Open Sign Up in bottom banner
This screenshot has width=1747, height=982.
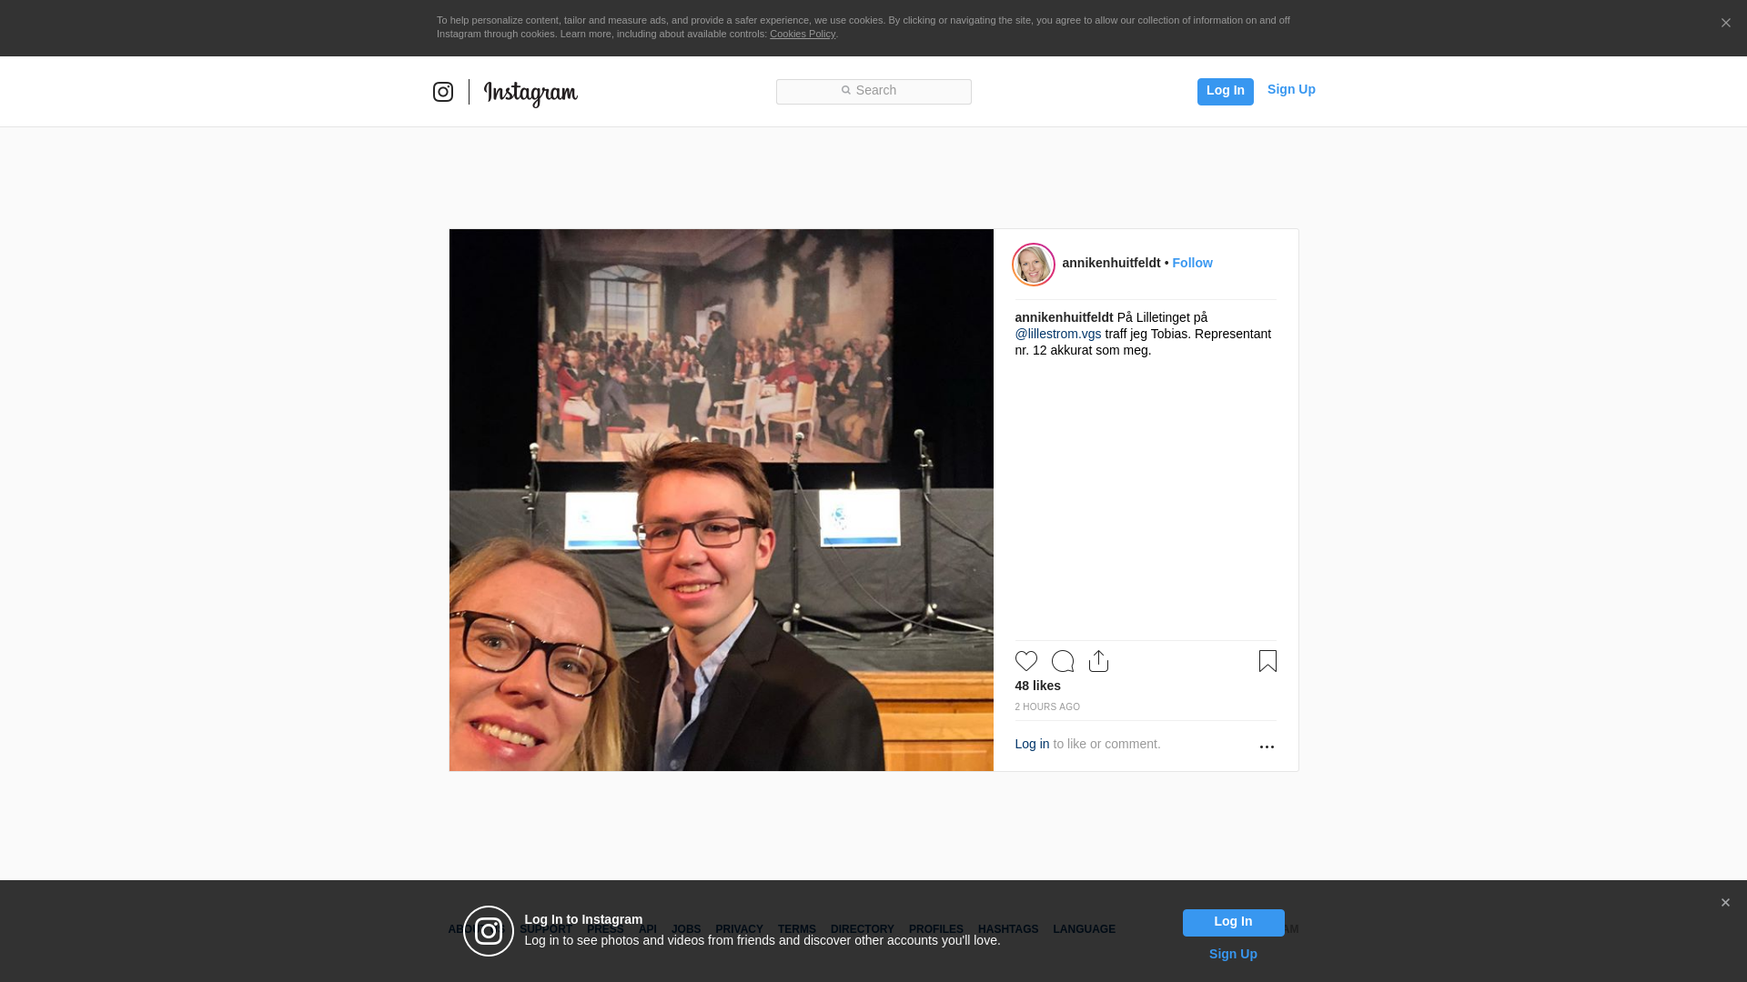[x=1233, y=954]
